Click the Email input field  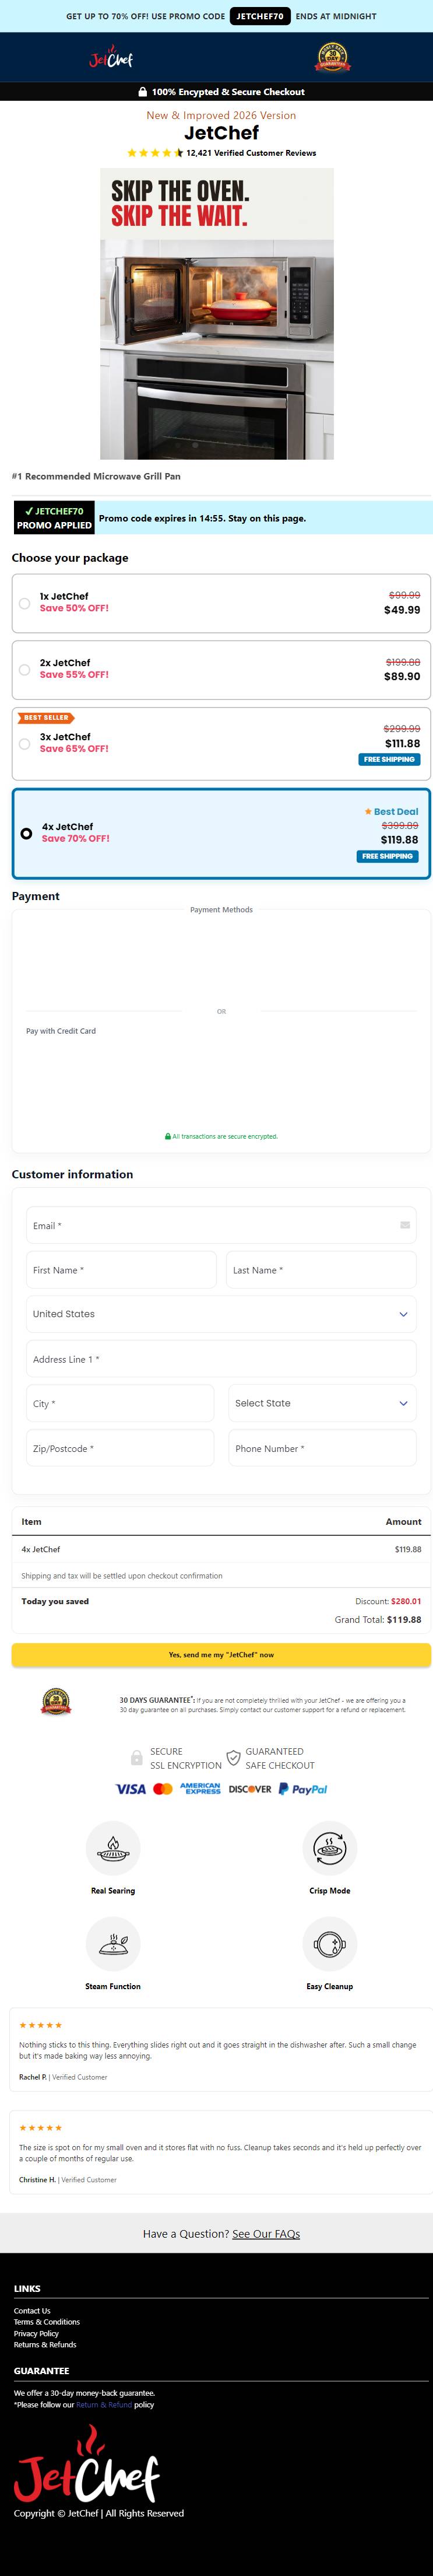[x=221, y=1225]
